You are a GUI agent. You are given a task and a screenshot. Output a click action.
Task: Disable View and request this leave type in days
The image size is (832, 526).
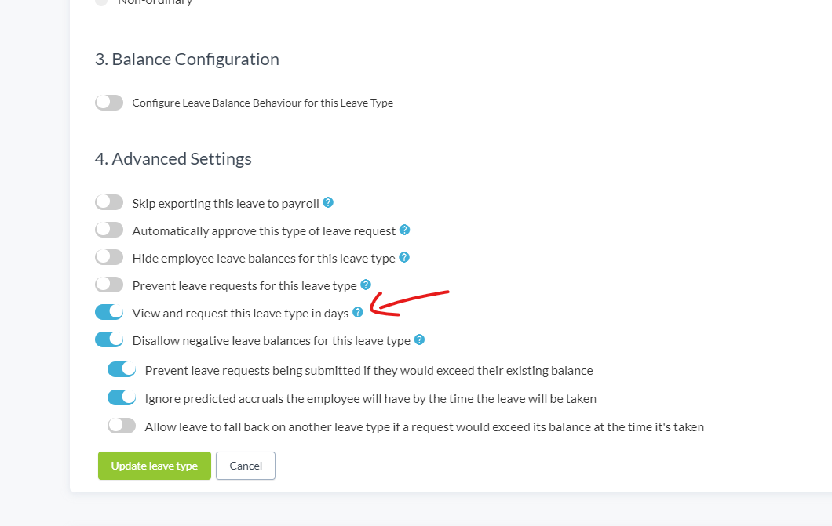click(x=109, y=313)
